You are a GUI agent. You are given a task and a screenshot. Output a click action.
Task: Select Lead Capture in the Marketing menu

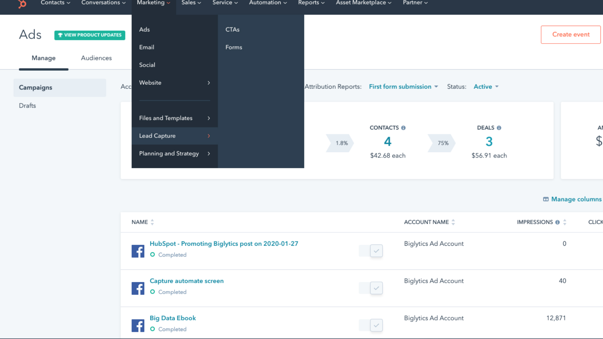click(x=175, y=136)
